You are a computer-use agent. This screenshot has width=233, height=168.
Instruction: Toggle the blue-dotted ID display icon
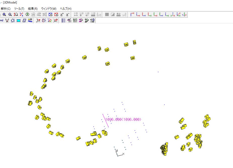click(x=50, y=15)
